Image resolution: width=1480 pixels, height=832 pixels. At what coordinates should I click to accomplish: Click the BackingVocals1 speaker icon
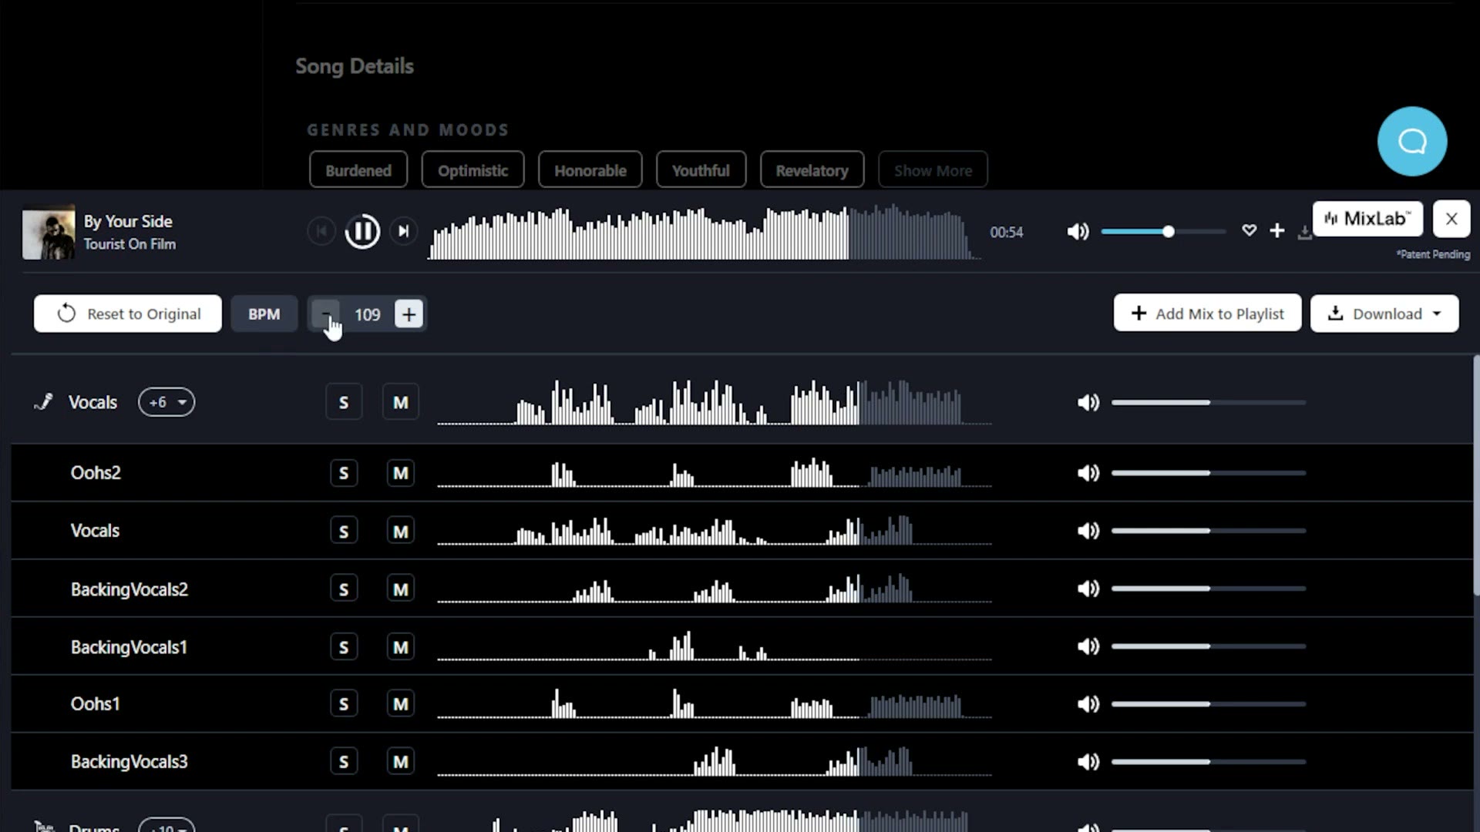(1088, 646)
